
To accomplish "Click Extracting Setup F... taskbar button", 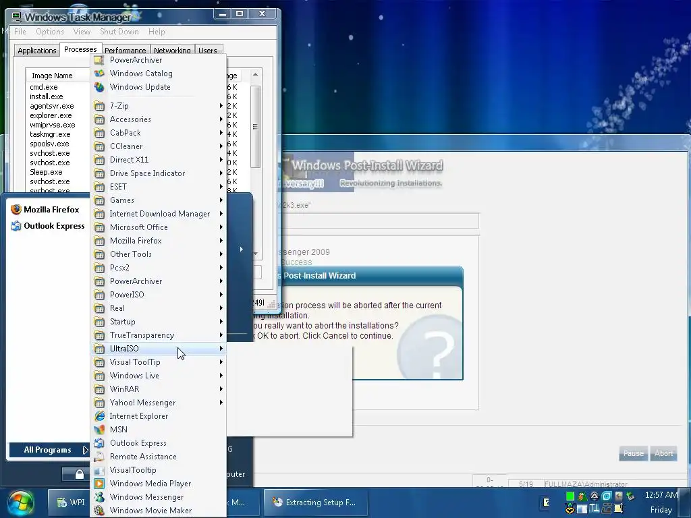I will [316, 502].
